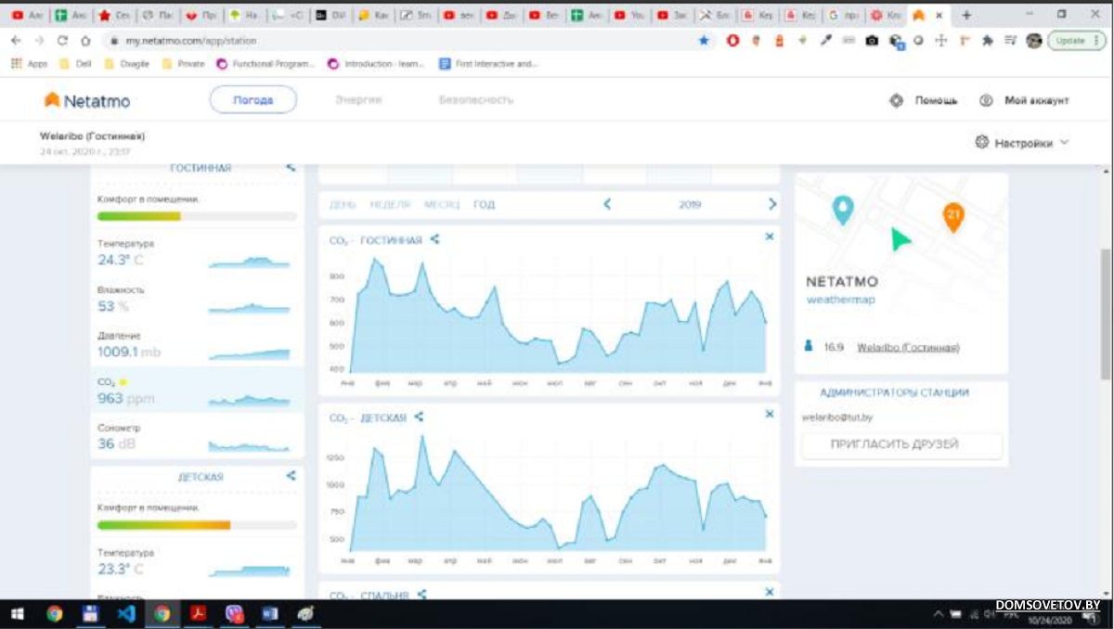The image size is (1114, 629).
Task: Go back in browser history
Action: pyautogui.click(x=16, y=41)
